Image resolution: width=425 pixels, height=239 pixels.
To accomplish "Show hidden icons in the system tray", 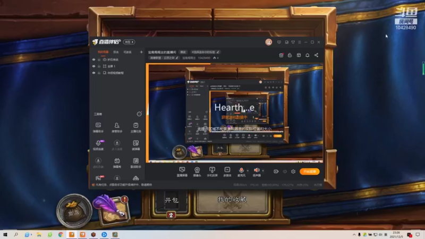I will click(354, 235).
